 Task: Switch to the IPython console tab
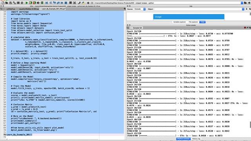184,139
